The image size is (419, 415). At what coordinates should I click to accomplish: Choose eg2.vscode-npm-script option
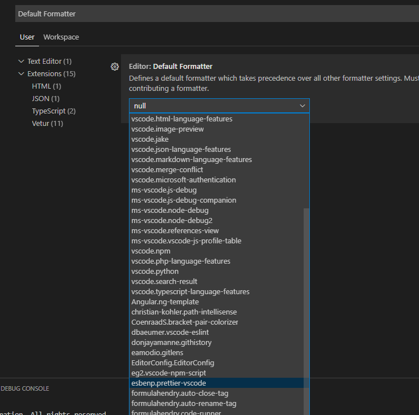click(217, 373)
